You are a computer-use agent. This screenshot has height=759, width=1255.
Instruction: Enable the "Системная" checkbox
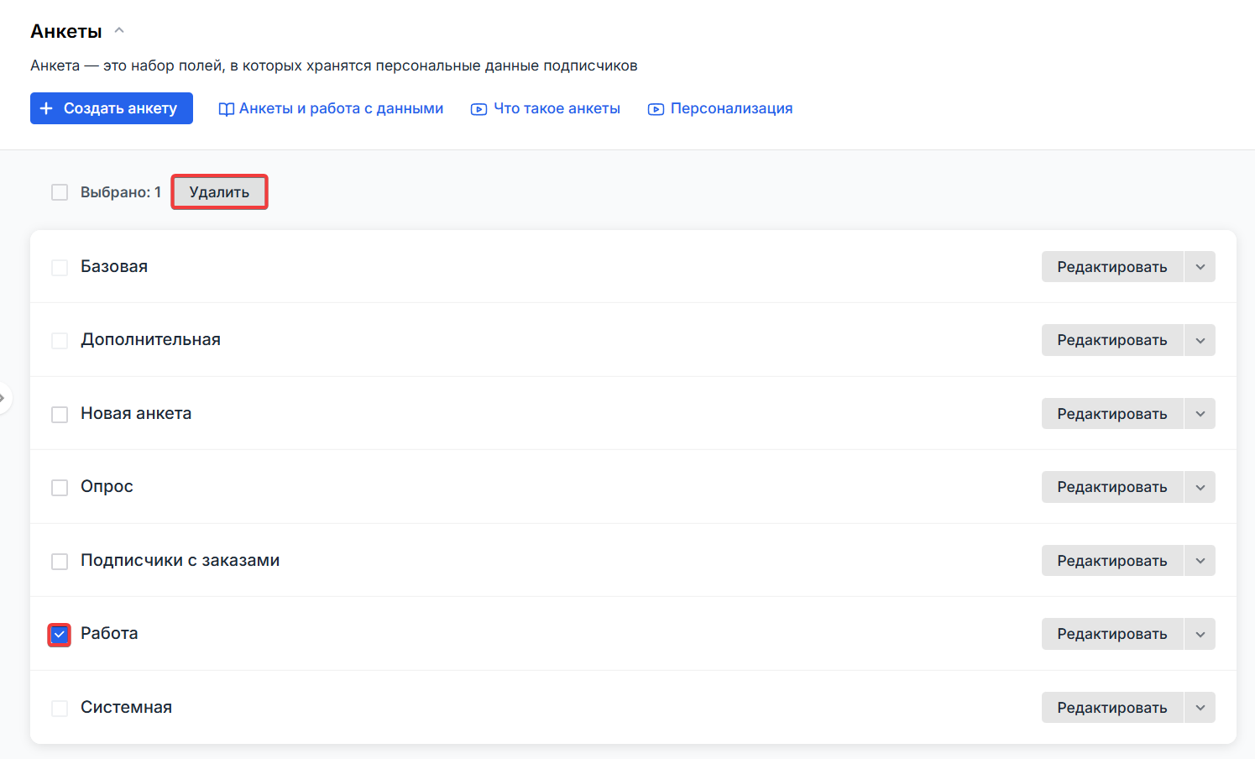coord(59,707)
